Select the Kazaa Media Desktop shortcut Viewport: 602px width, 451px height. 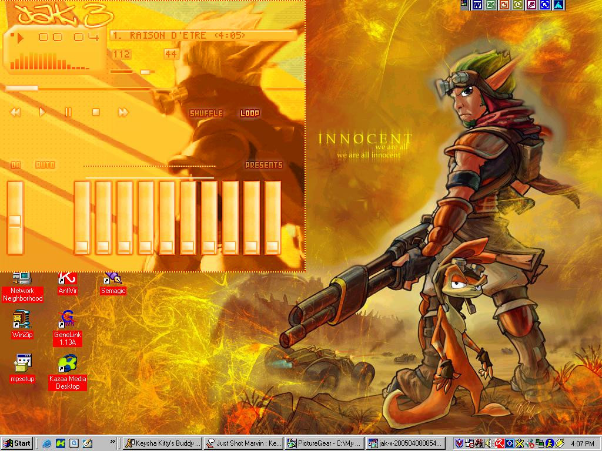click(68, 373)
